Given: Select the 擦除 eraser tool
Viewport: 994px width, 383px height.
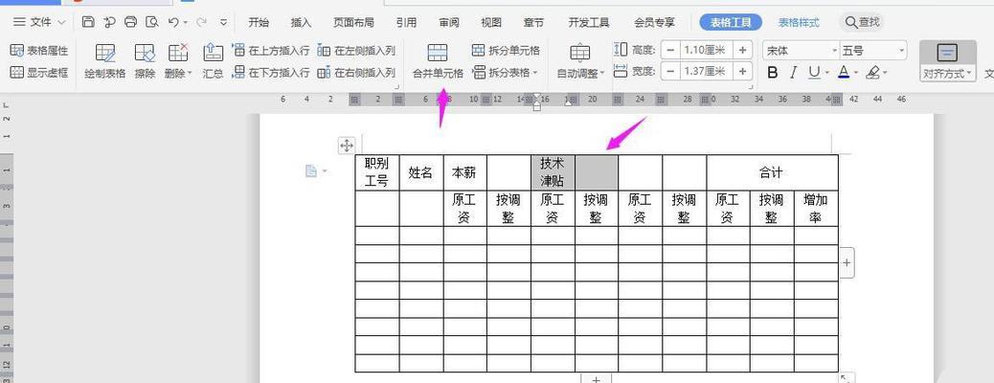Looking at the screenshot, I should coord(145,61).
